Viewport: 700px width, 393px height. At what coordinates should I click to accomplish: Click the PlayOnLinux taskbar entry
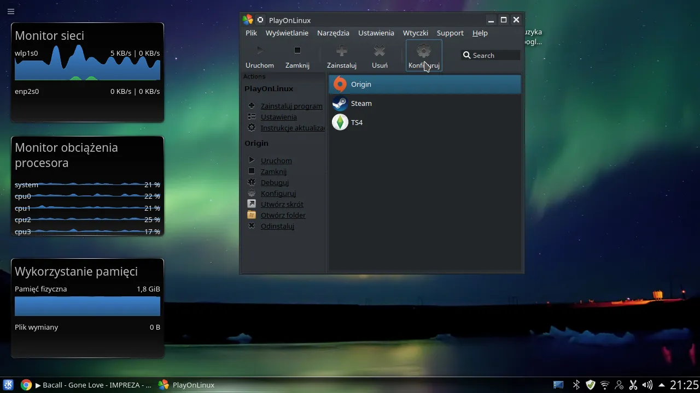pos(187,385)
